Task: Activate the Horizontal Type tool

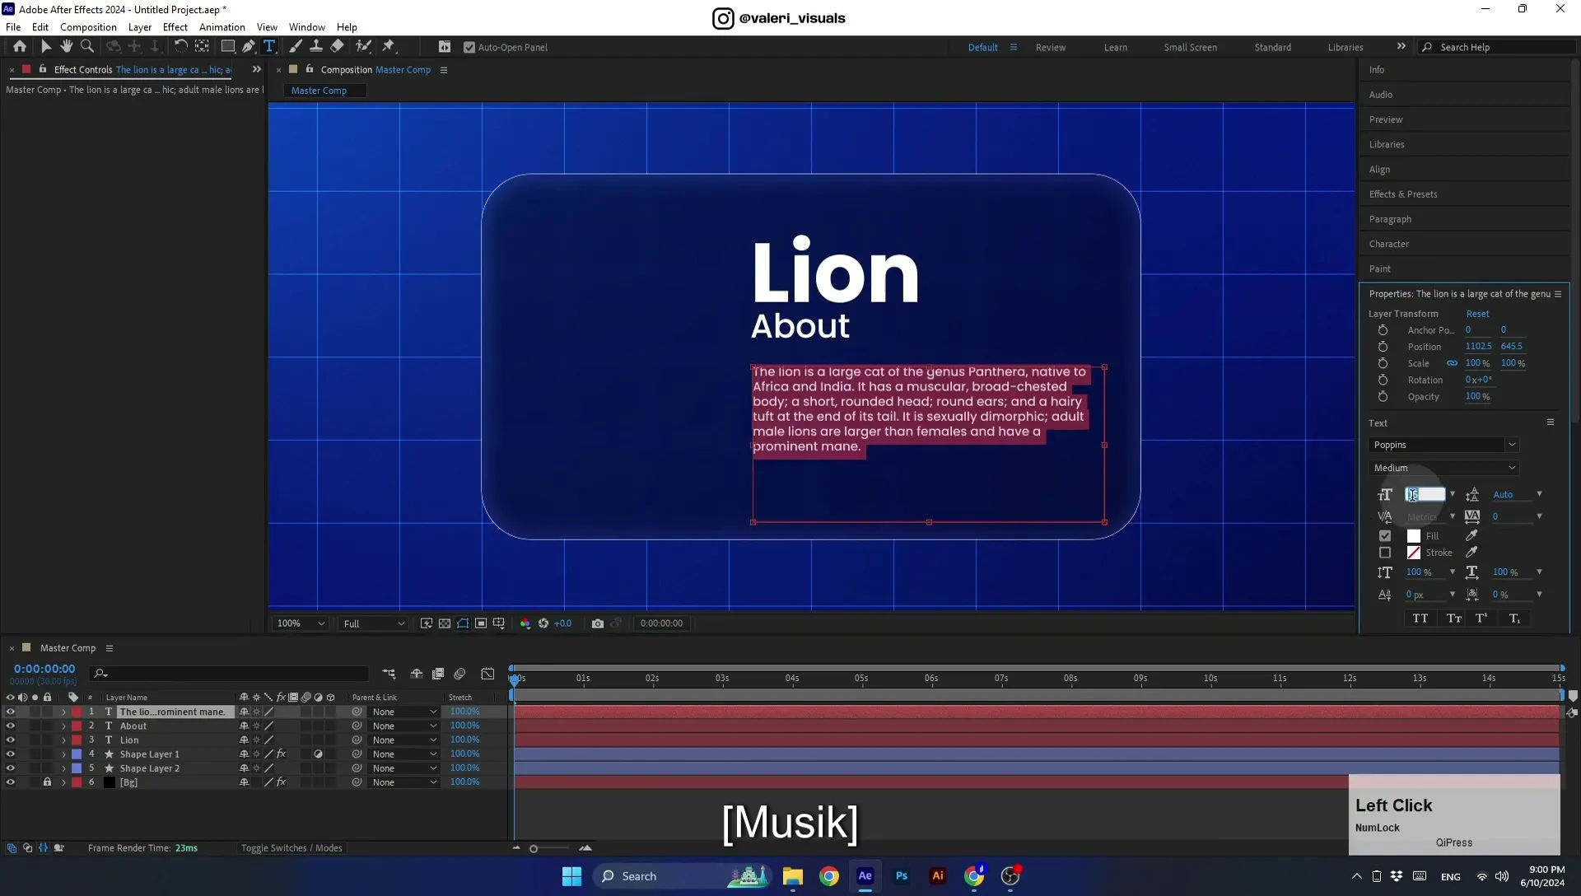Action: click(269, 47)
